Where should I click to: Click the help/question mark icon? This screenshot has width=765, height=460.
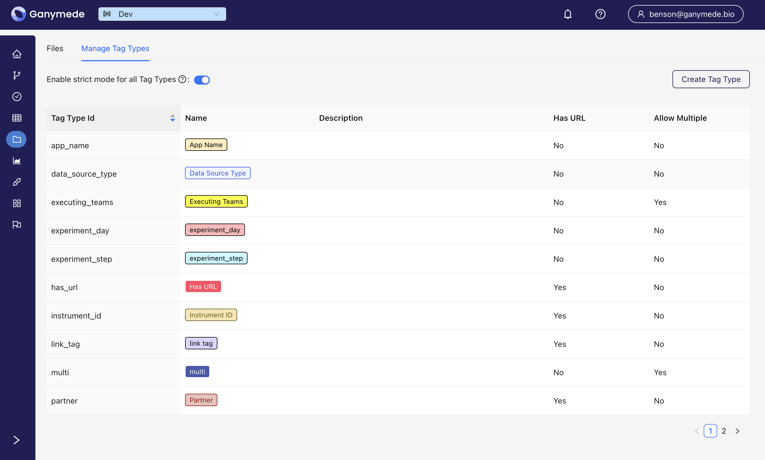click(600, 14)
